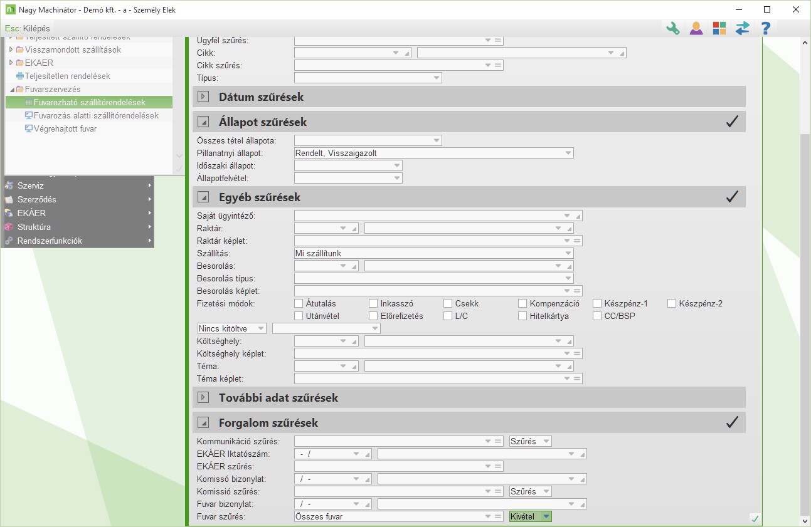Open the Pillanatnyi állapot dropdown
Image resolution: width=811 pixels, height=527 pixels.
click(568, 153)
